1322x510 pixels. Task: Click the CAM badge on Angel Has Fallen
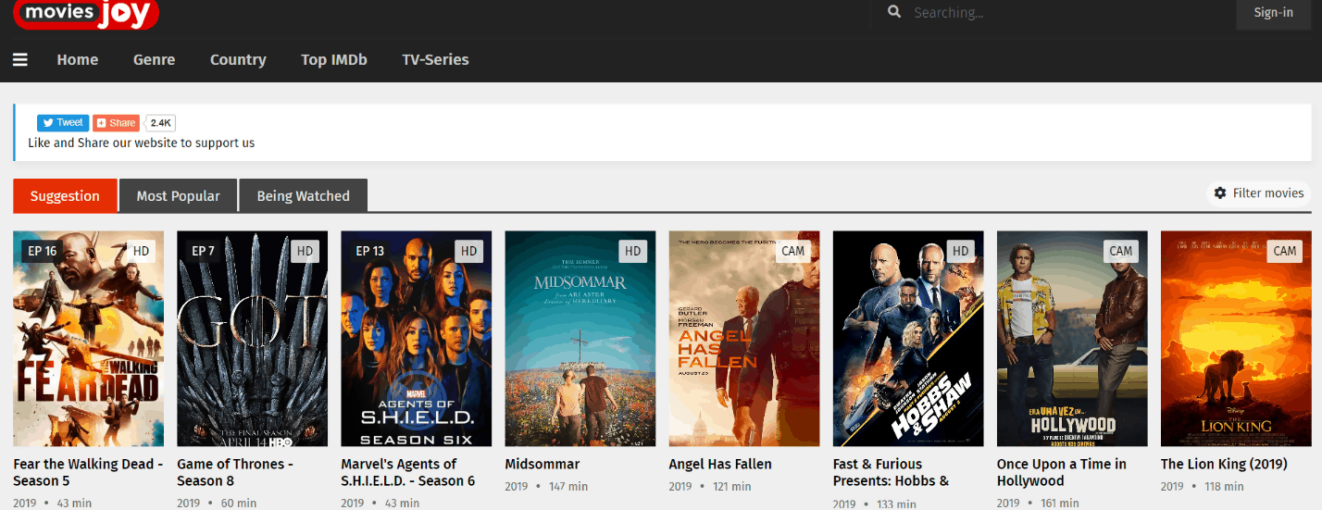pos(793,251)
